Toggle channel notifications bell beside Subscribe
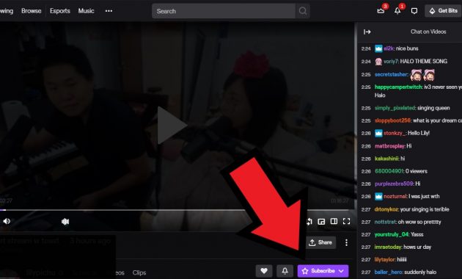The width and height of the screenshot is (462, 279). (x=285, y=271)
